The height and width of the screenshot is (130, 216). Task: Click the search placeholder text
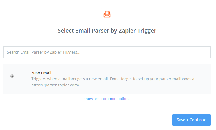pyautogui.click(x=44, y=52)
